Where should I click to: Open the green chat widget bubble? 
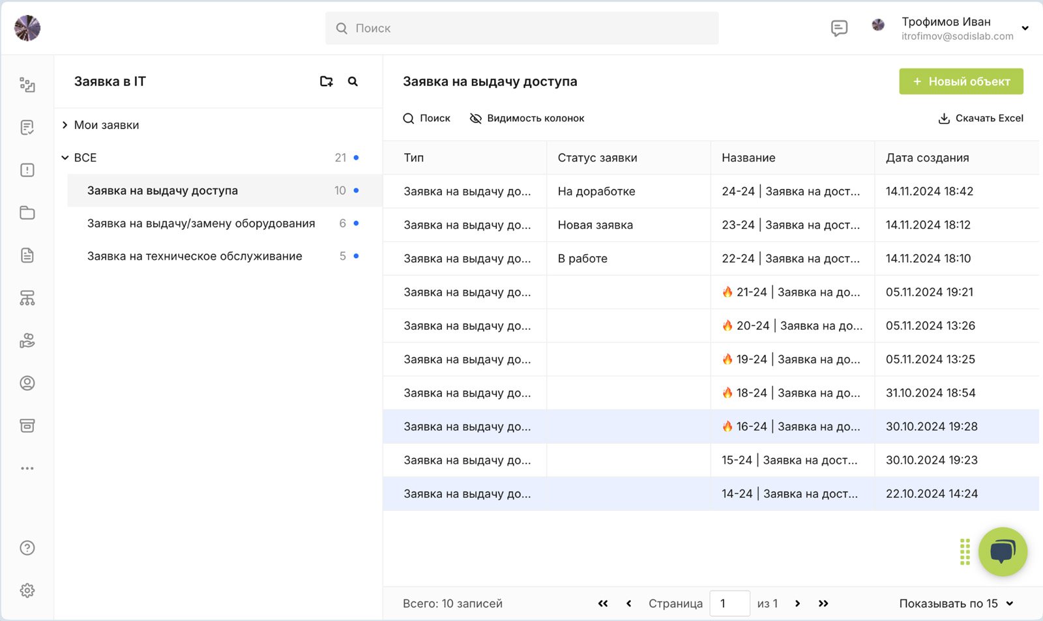pos(1003,551)
